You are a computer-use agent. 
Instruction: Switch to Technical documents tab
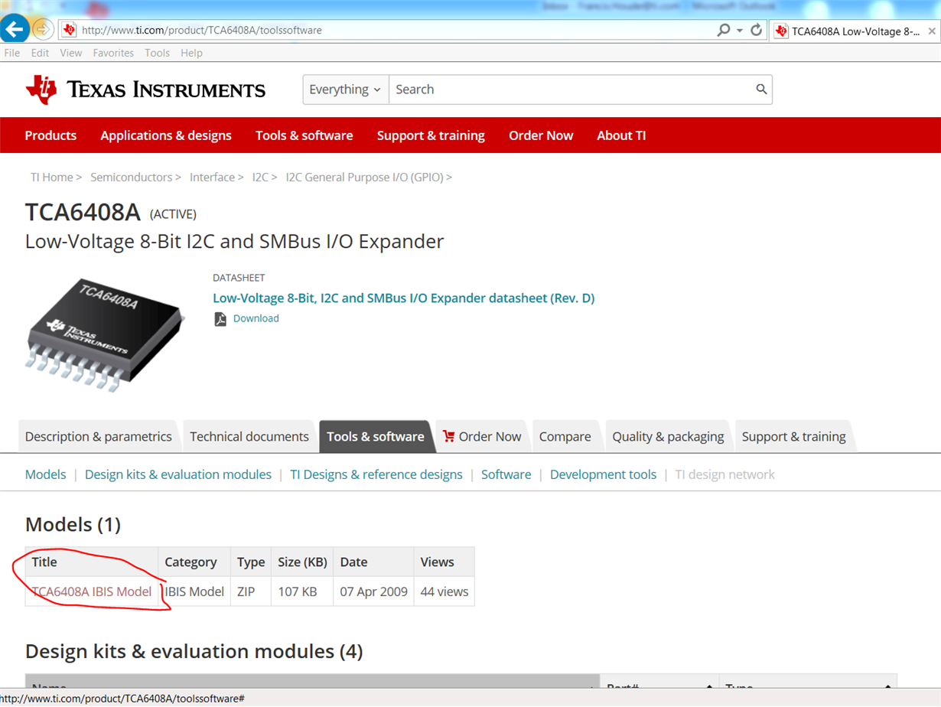tap(249, 436)
